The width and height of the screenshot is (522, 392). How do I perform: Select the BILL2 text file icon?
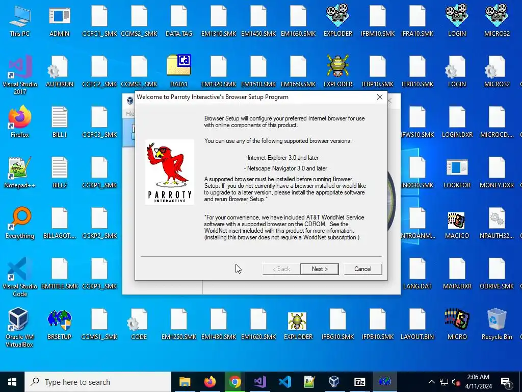pyautogui.click(x=59, y=173)
